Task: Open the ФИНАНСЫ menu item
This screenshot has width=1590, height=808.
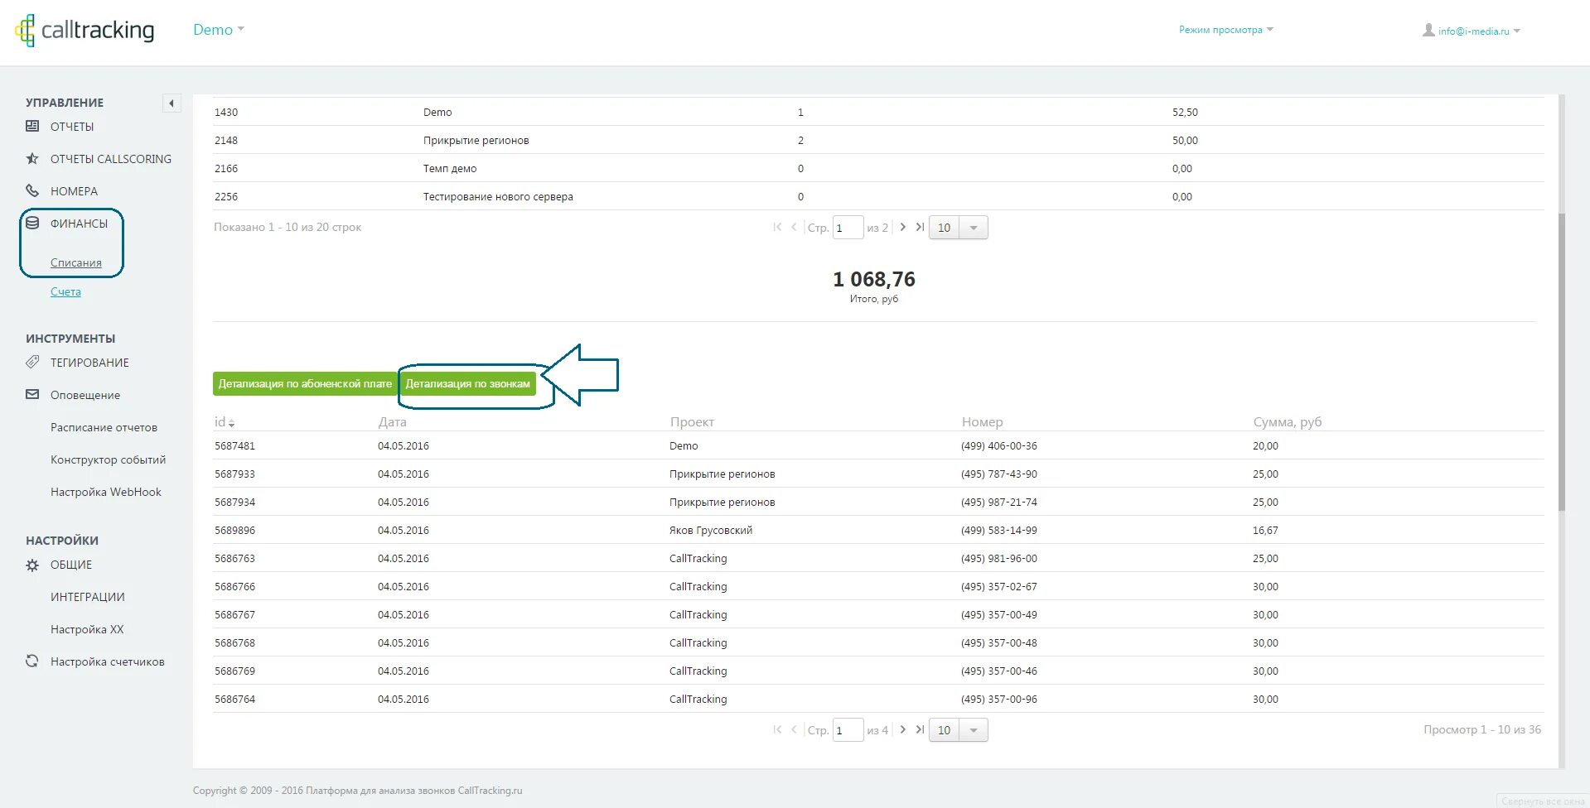Action: coord(79,224)
